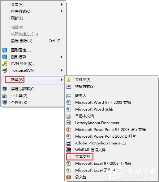The height and width of the screenshot is (182, 159).
Task: Create new 联系人 from submenu
Action: click(111, 96)
